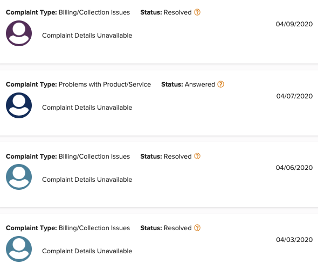The height and width of the screenshot is (278, 318).
Task: Open help icon beside Answered status
Action: click(x=220, y=84)
